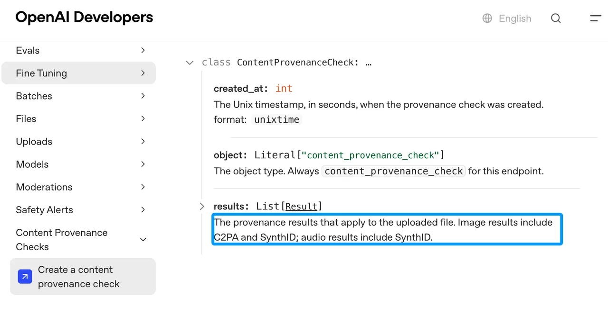Open the Fine Tuning sidebar item
The image size is (608, 316).
(78, 73)
